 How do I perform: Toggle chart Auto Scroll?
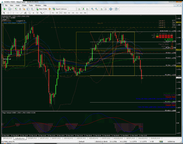[x=102, y=9]
